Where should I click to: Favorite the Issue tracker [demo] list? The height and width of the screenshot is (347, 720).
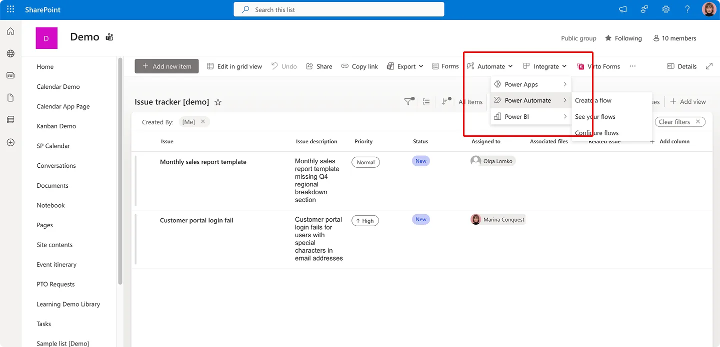pyautogui.click(x=217, y=102)
